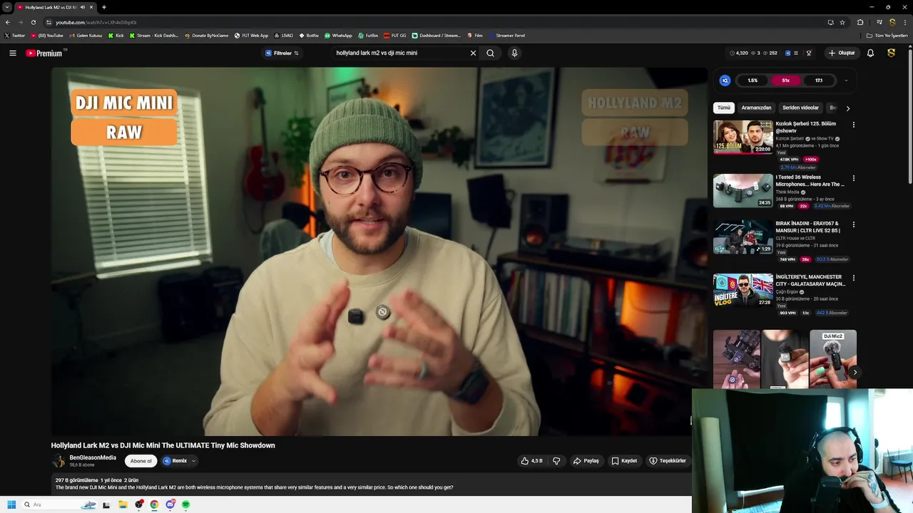Viewport: 913px width, 513px height.
Task: Mute the tab via speaker icon
Action: (x=83, y=7)
